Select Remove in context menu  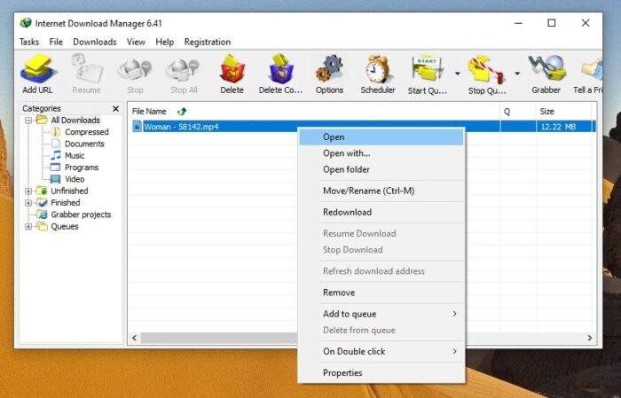(x=381, y=293)
